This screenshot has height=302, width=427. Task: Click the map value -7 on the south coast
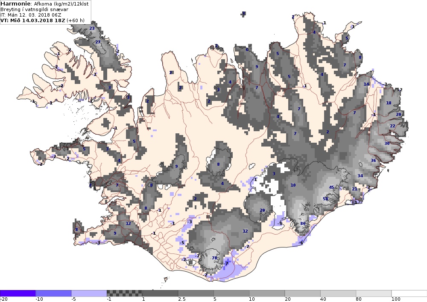[x=226, y=263]
